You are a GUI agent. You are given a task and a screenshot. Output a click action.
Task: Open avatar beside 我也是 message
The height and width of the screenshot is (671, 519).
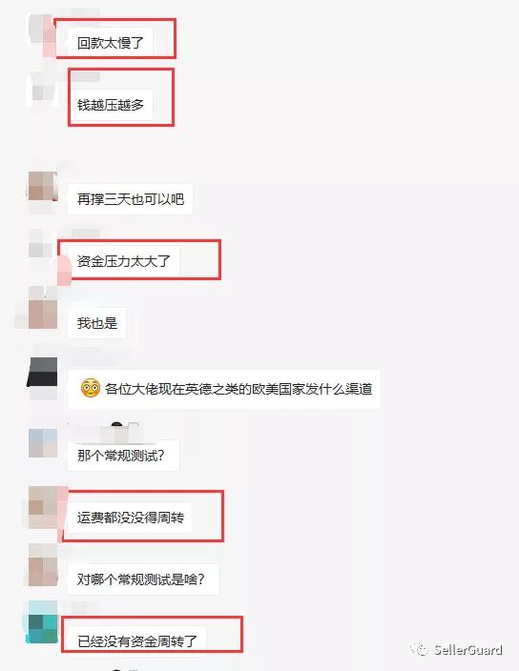(x=43, y=308)
